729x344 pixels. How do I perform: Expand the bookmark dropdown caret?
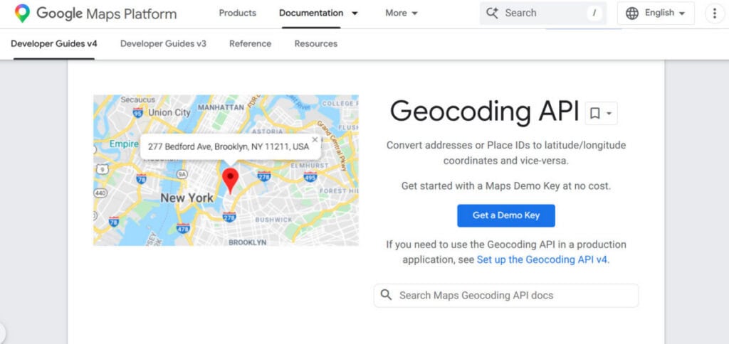[609, 114]
